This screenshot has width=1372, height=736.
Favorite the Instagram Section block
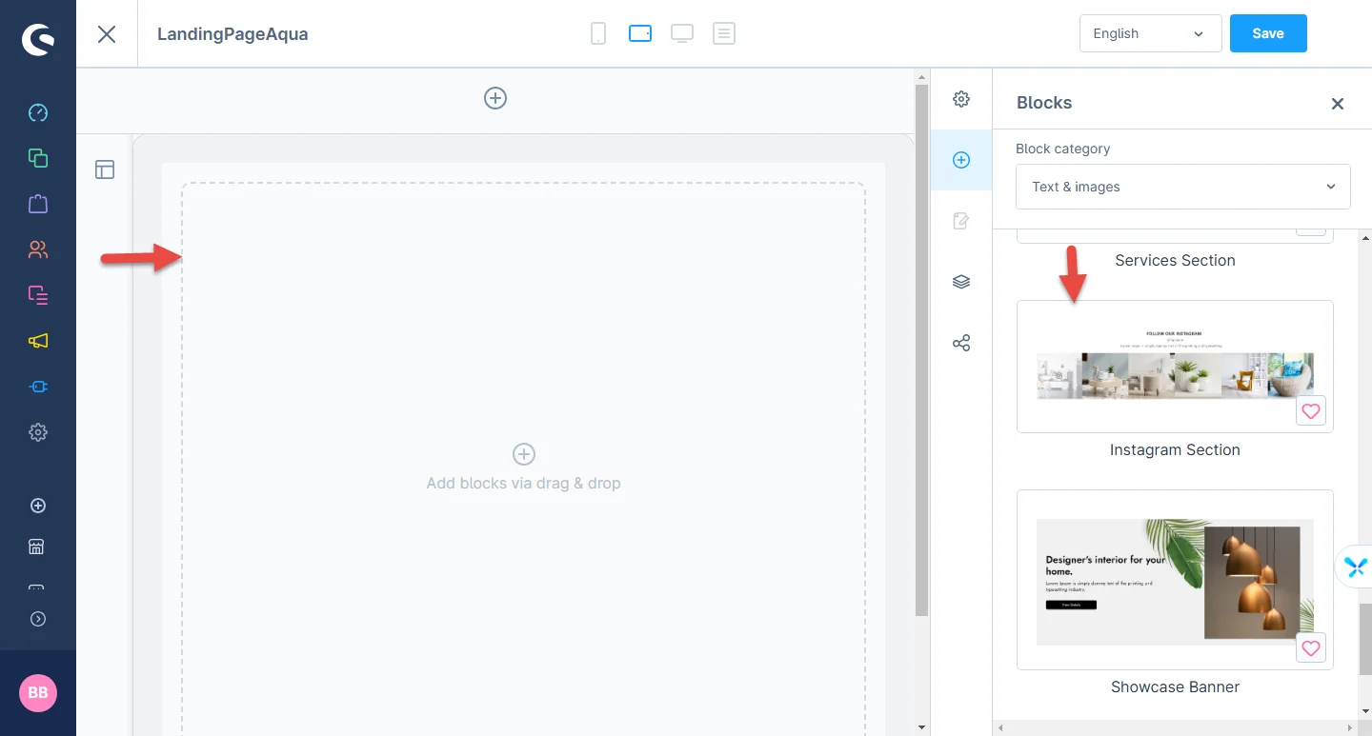coord(1311,411)
